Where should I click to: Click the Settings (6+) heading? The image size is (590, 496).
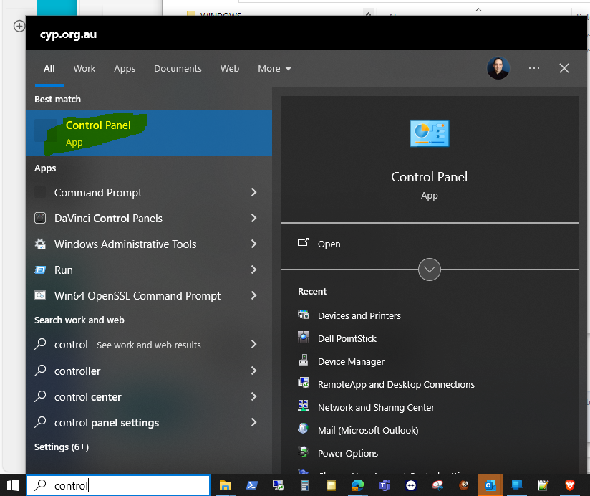62,447
